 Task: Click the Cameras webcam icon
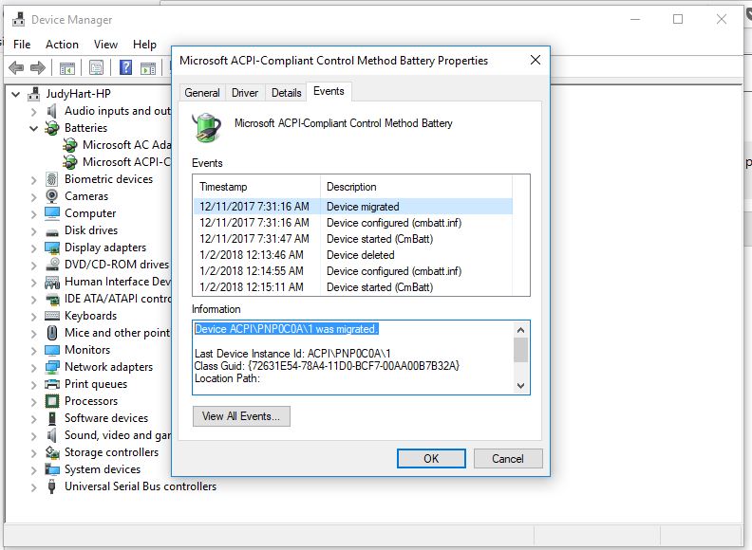point(52,196)
